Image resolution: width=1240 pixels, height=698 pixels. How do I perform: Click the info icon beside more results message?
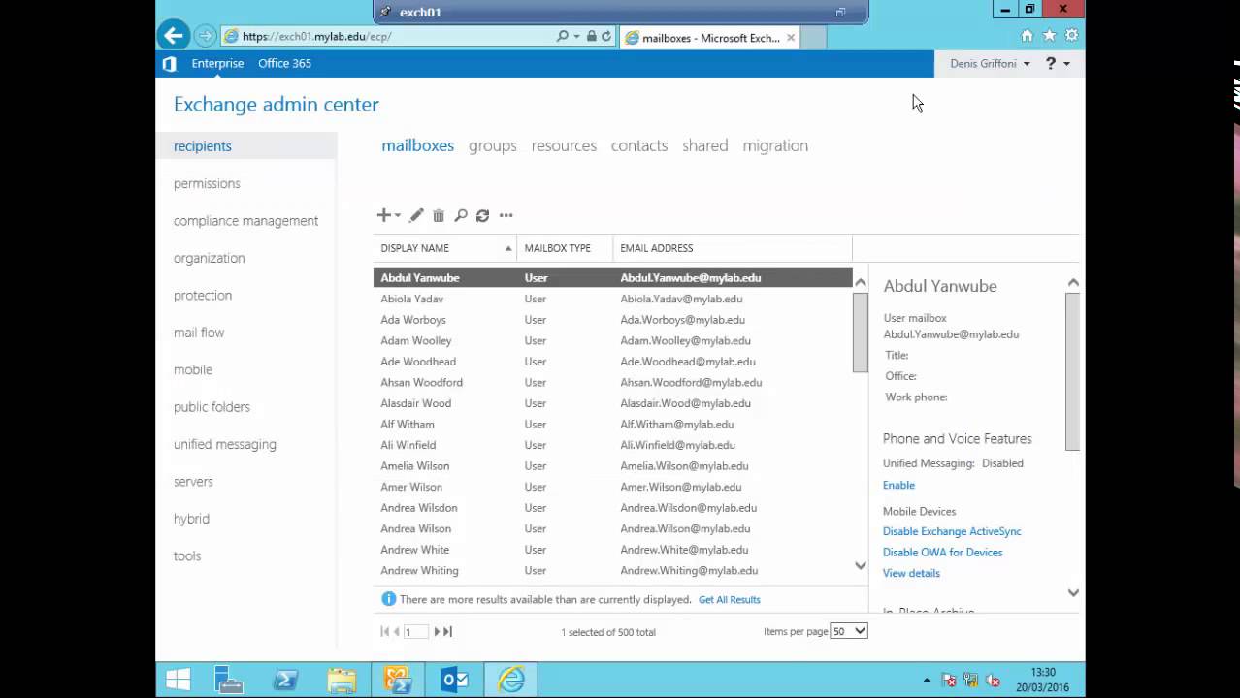pos(389,599)
